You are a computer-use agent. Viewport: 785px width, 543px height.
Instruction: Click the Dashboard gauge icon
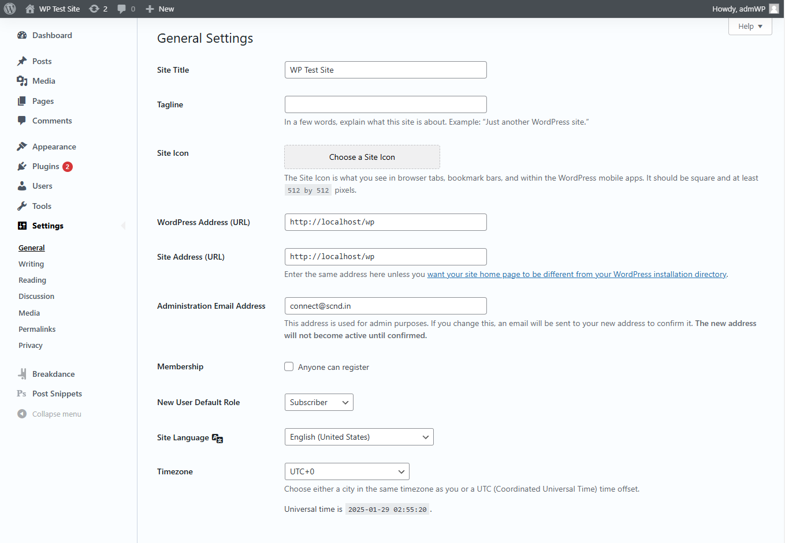click(22, 35)
